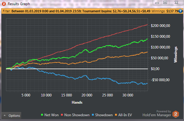The image size is (184, 121).
Task: Click the -$50 000,00 axis label
Action: click(x=160, y=80)
